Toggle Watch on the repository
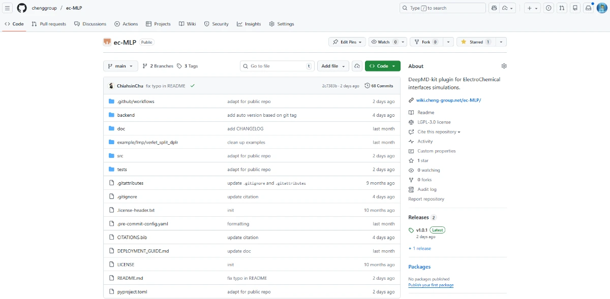 click(380, 42)
